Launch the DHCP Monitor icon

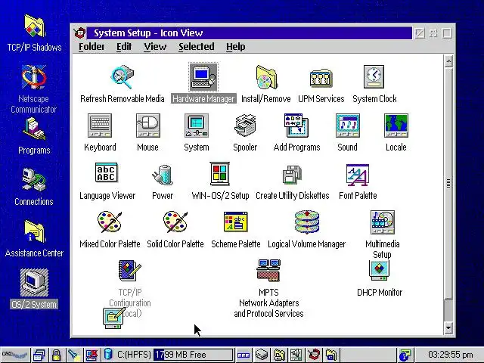[x=380, y=270]
